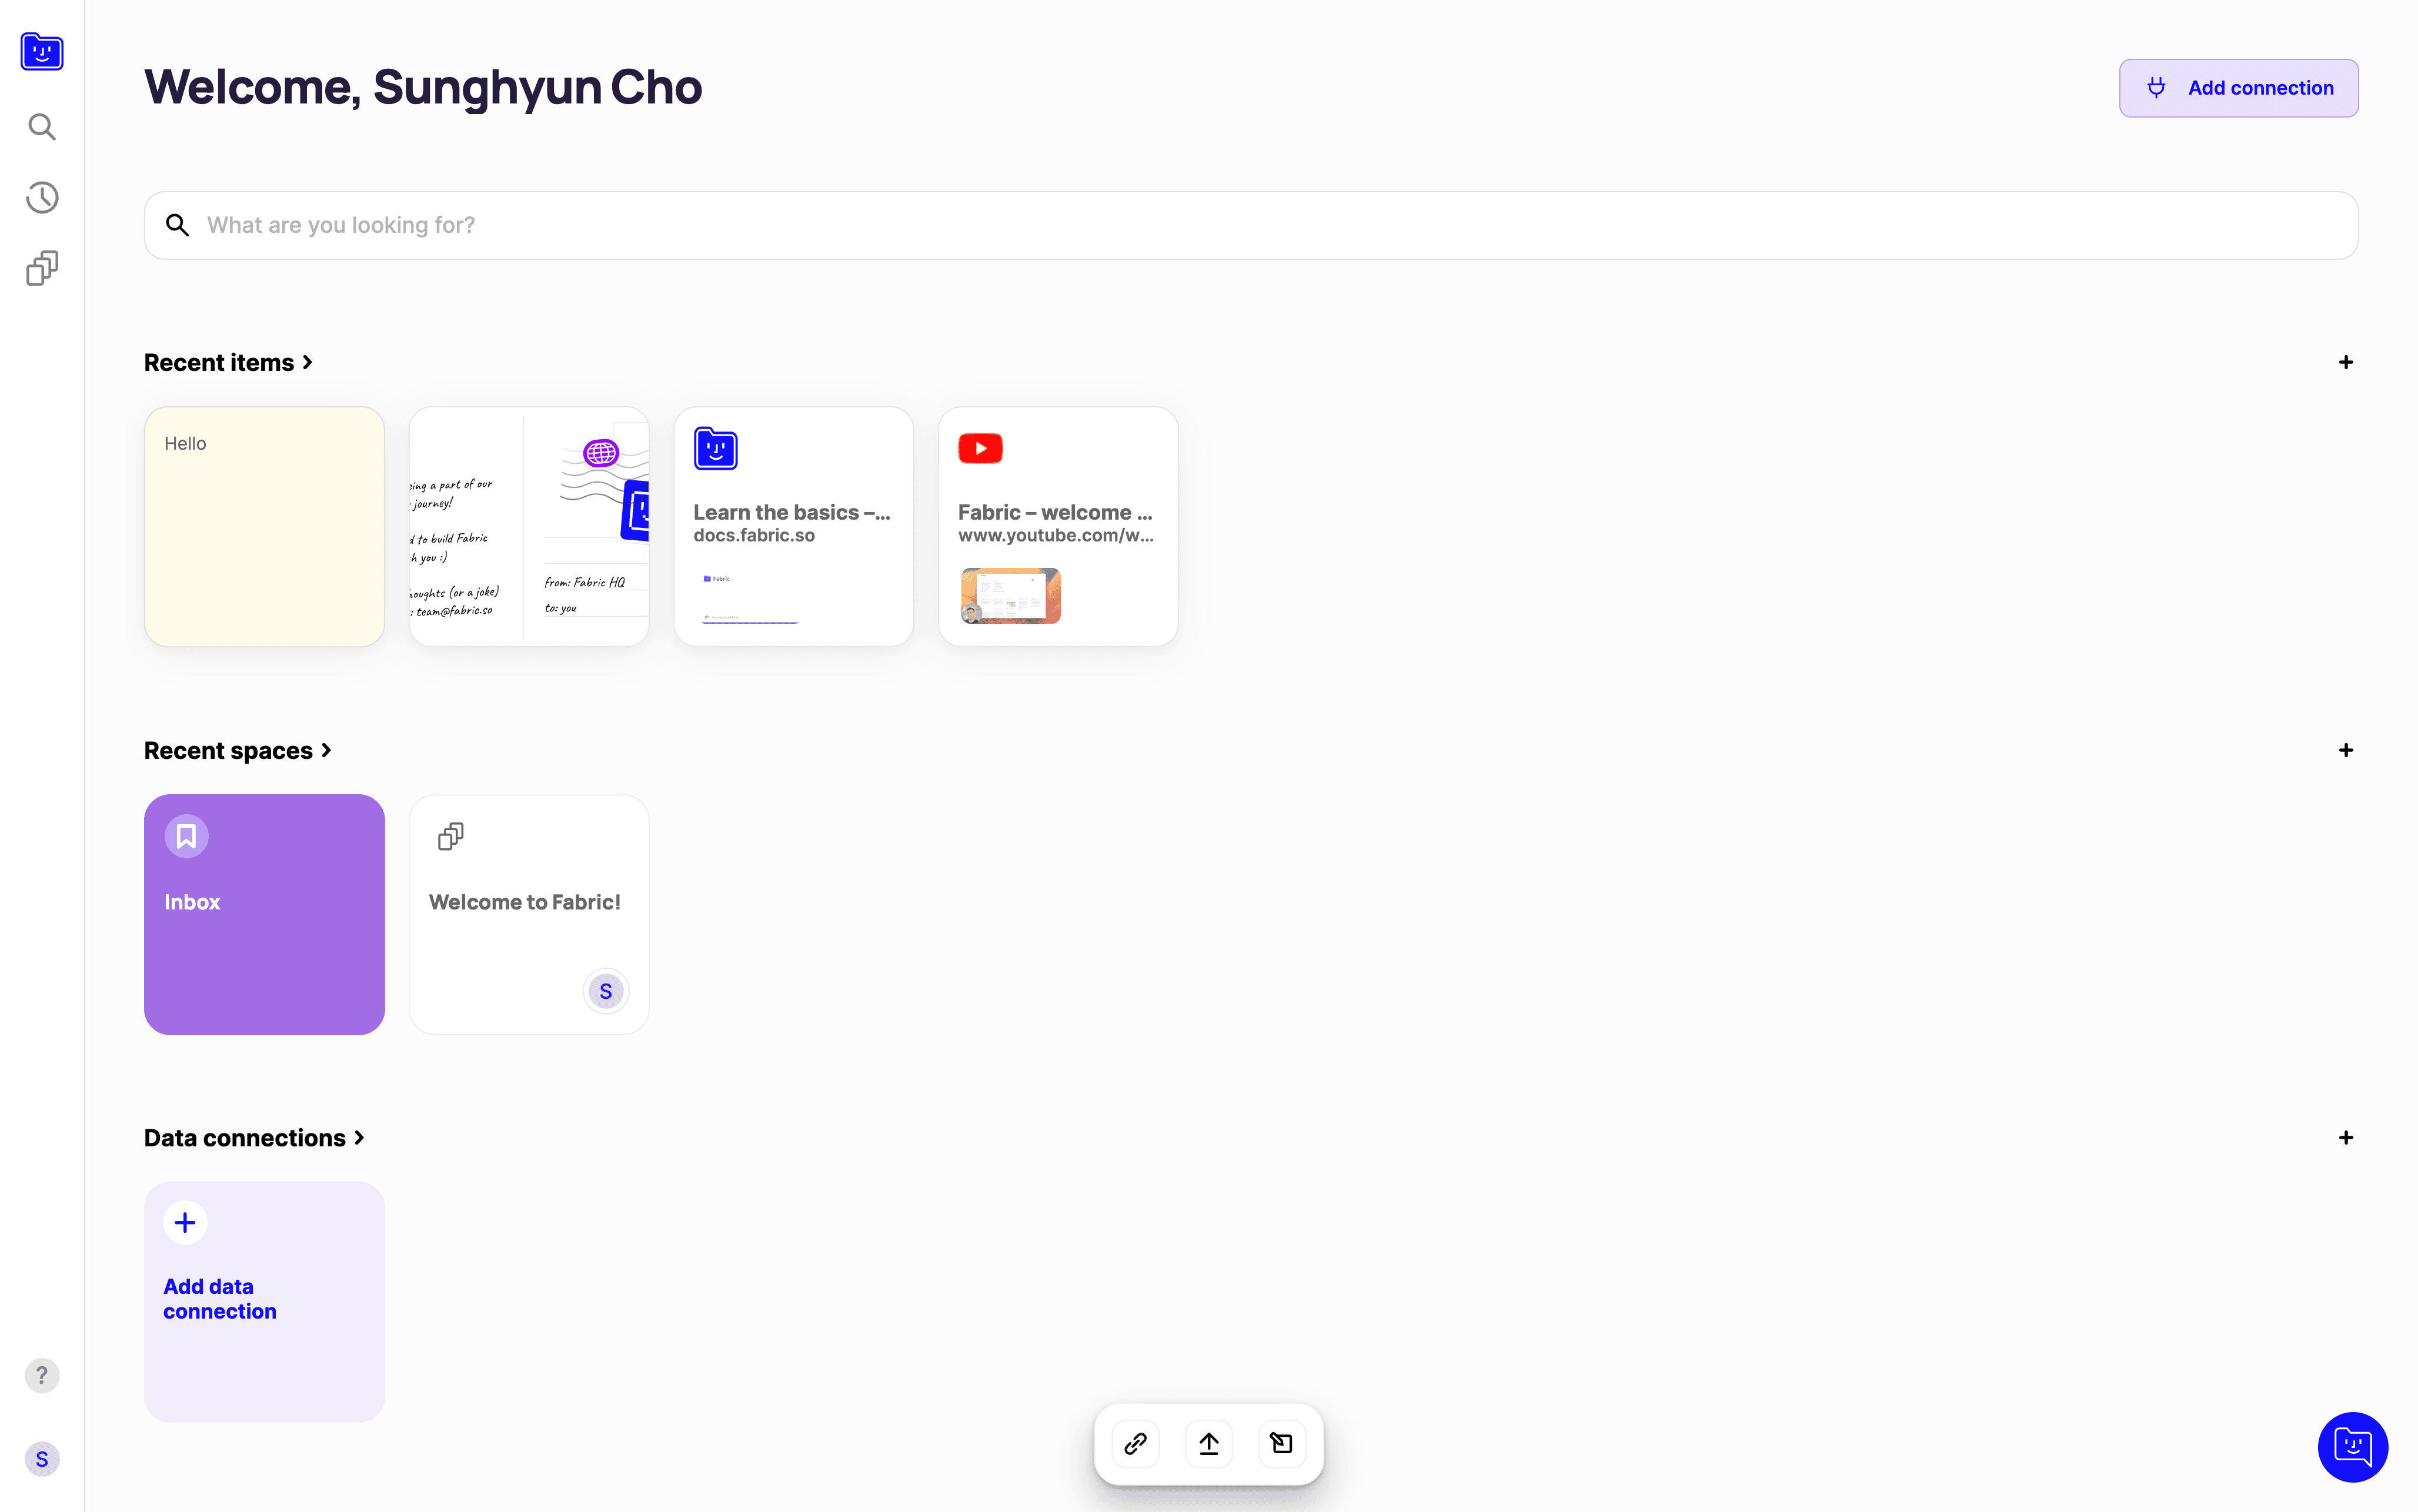This screenshot has width=2418, height=1512.
Task: Open the purple Inbox space card
Action: 264,914
